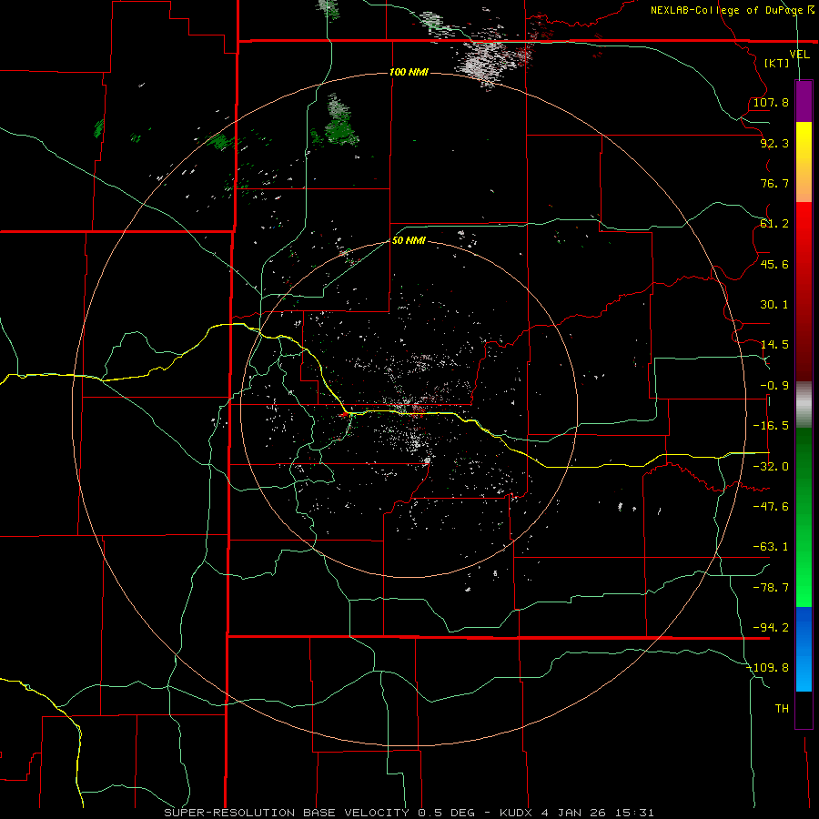Click the -47.6 legend value
819x819 pixels.
point(771,507)
